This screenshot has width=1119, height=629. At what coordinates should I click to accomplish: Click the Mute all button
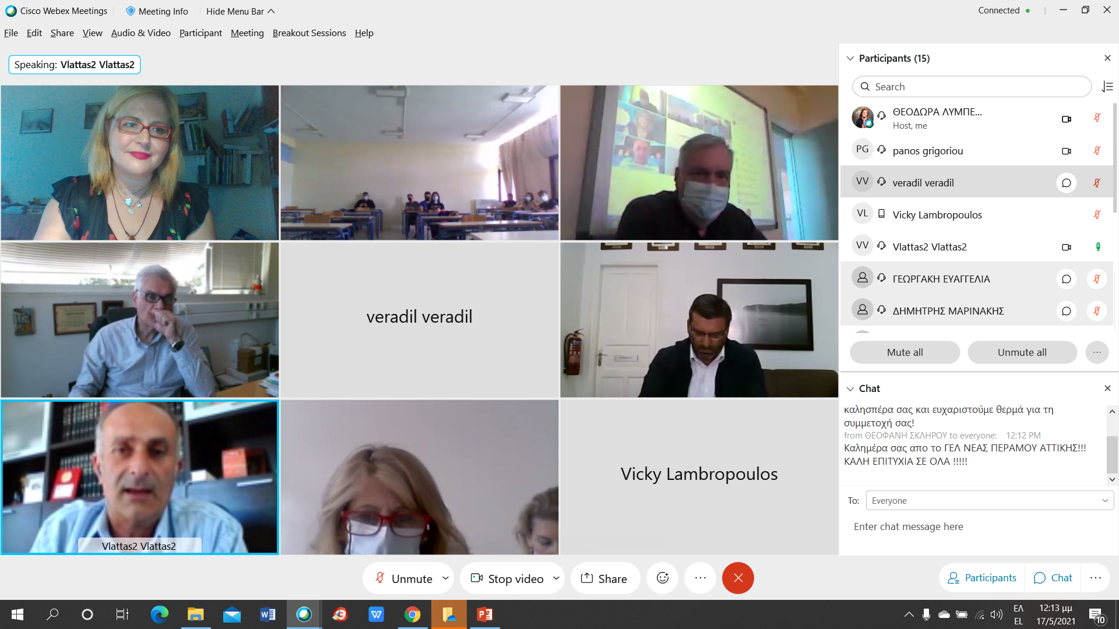click(905, 352)
